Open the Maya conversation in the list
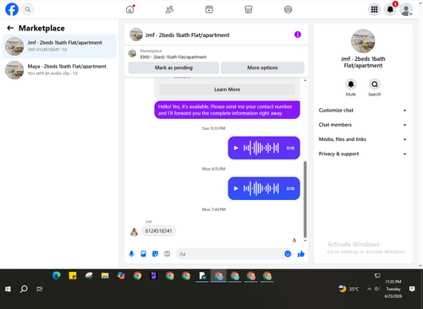The height and width of the screenshot is (309, 423). [x=59, y=70]
